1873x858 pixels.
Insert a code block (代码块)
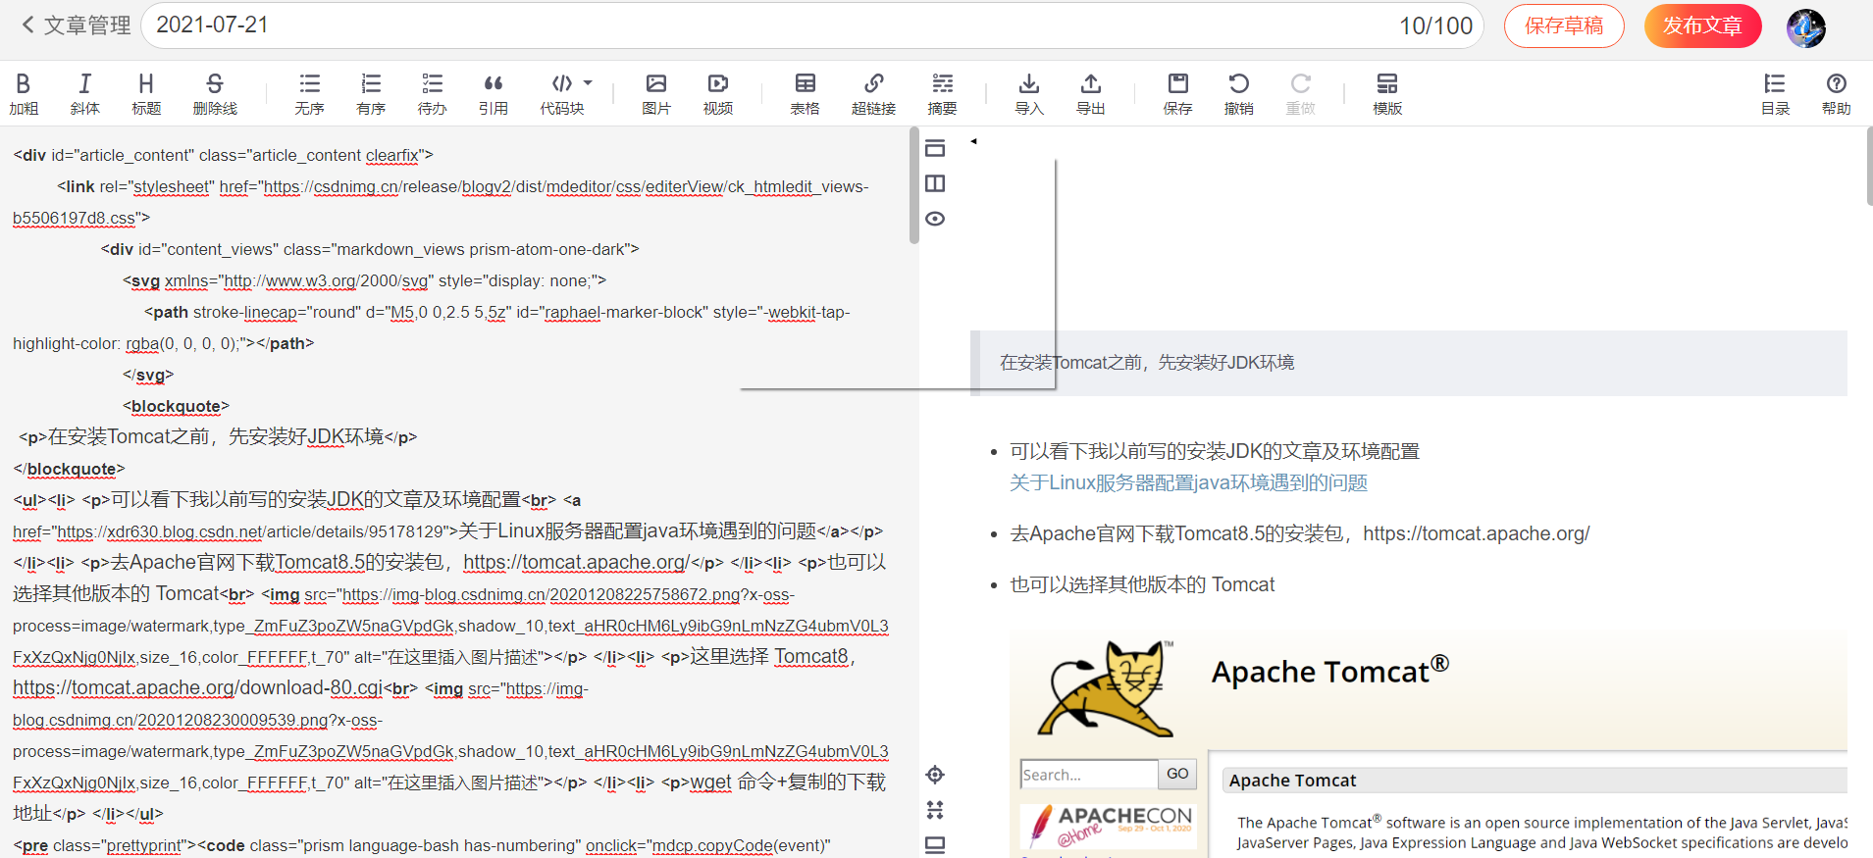561,94
